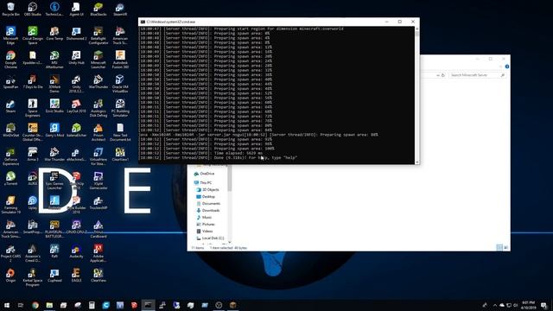Open the Prison Architect desktop shortcut
The width and height of the screenshot is (553, 311).
click(x=99, y=132)
